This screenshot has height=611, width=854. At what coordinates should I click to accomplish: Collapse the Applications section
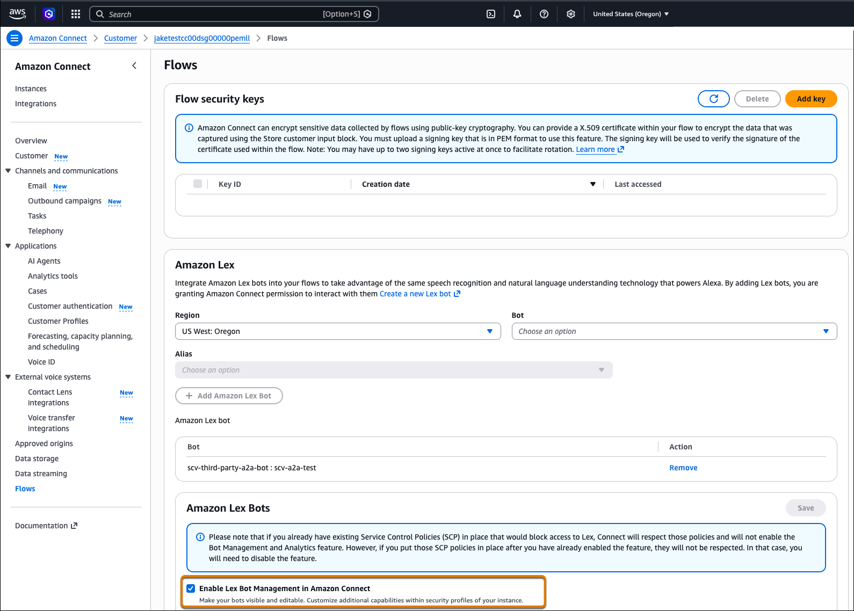coord(8,246)
